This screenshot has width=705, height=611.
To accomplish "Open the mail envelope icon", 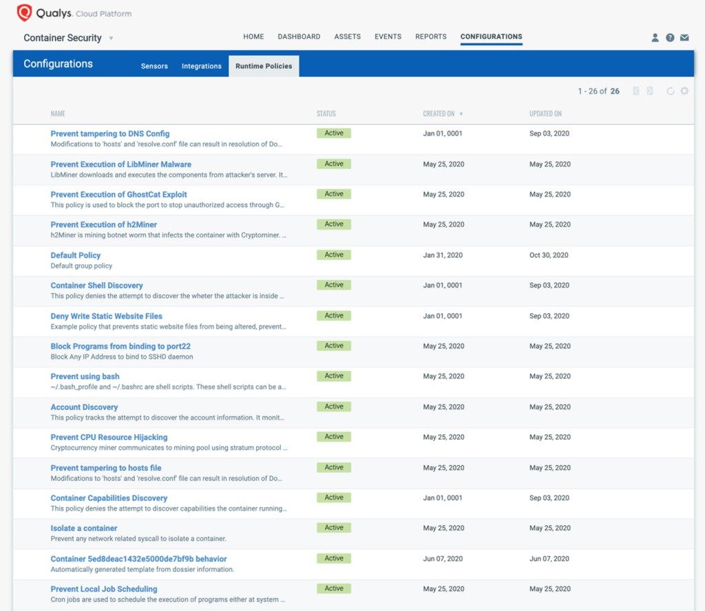I will point(684,38).
